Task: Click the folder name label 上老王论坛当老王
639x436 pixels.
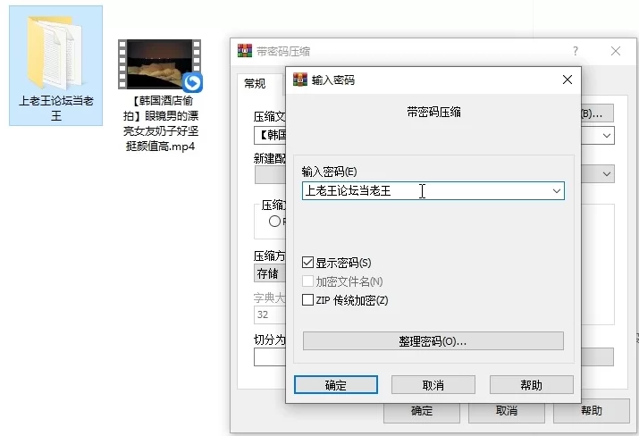Action: tap(55, 108)
